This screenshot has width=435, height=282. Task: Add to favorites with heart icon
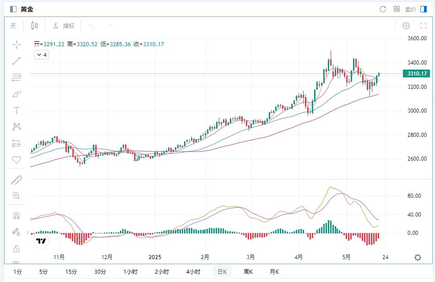point(16,160)
